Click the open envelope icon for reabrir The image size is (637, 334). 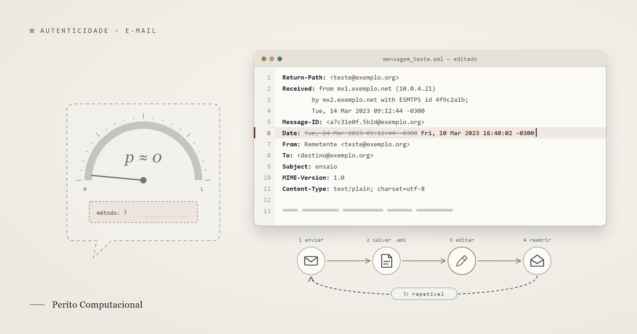point(537,261)
